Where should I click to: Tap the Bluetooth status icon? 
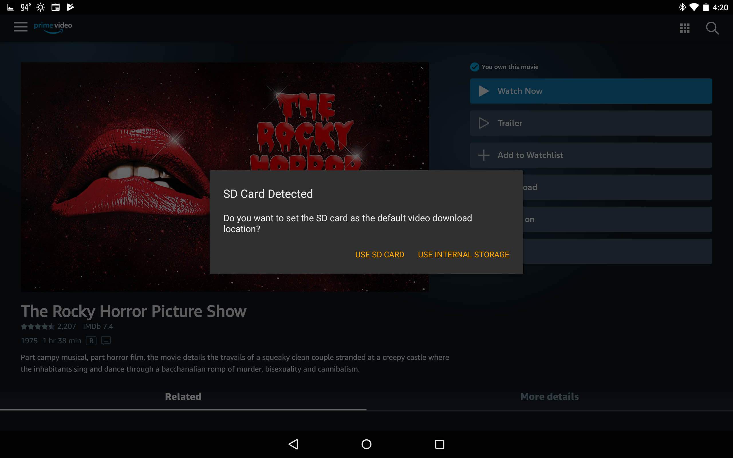point(682,7)
